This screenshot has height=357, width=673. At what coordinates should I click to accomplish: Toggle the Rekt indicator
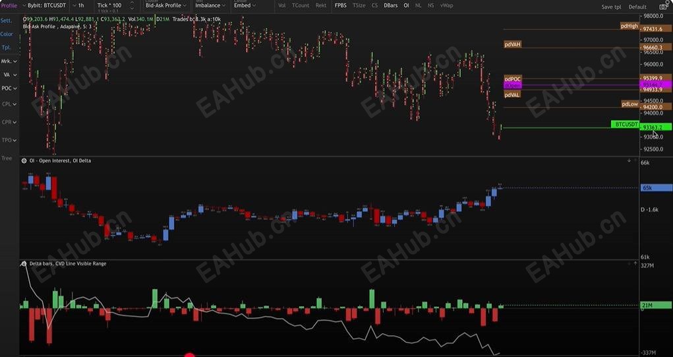point(320,5)
